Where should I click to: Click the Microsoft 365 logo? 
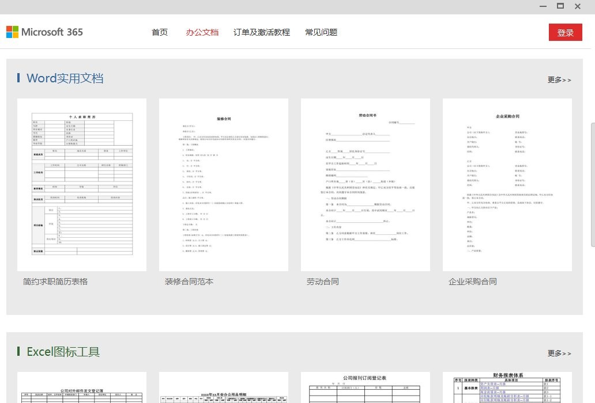pos(44,32)
